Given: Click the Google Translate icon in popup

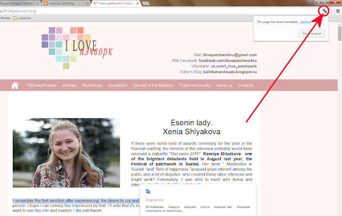Looking at the screenshot, I should (x=148, y=191).
